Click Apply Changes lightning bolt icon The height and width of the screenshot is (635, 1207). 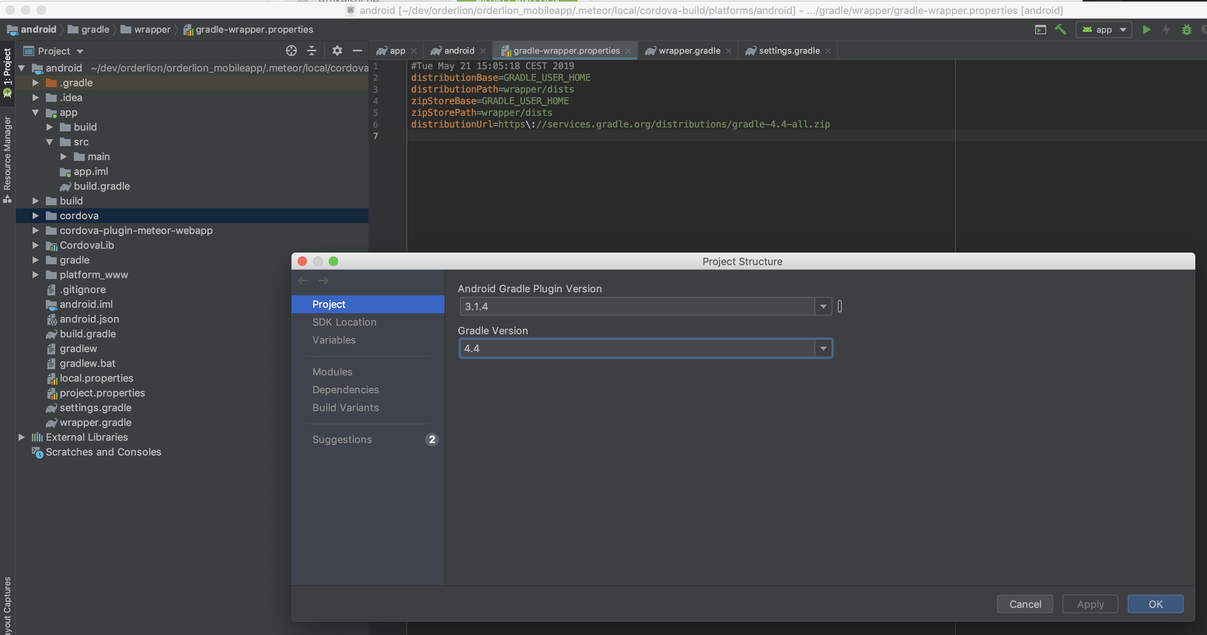1166,29
